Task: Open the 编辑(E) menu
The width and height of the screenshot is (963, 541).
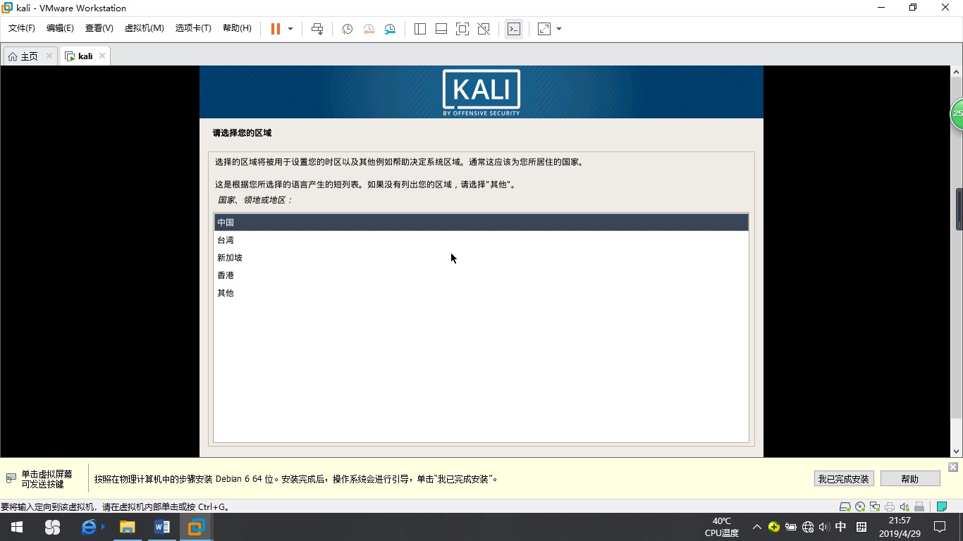Action: point(60,28)
